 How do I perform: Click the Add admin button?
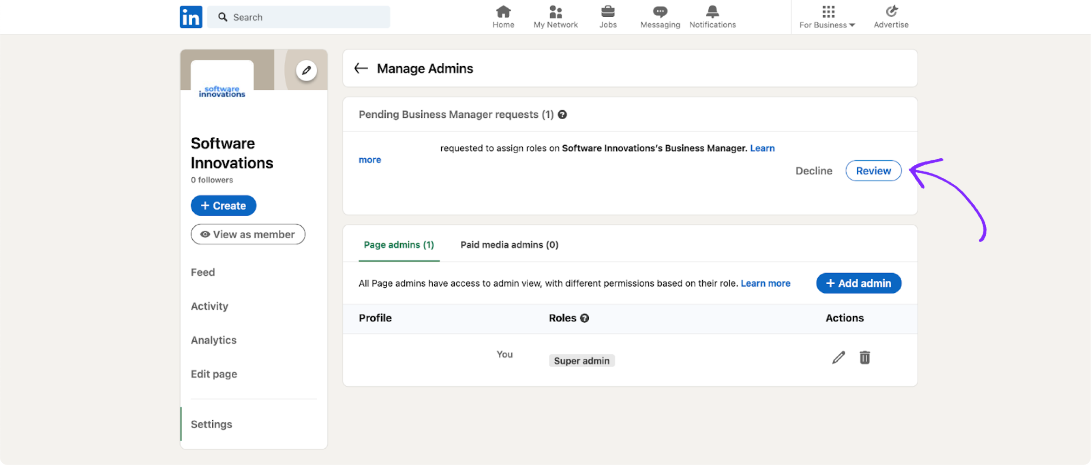pos(858,283)
